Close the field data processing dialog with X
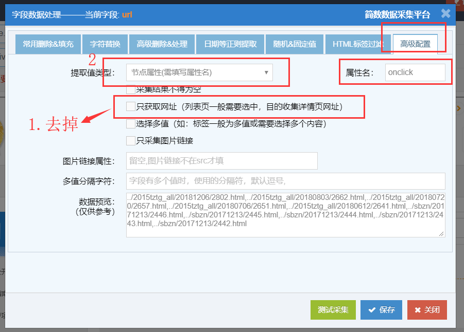Image resolution: width=464 pixels, height=332 pixels. point(445,13)
